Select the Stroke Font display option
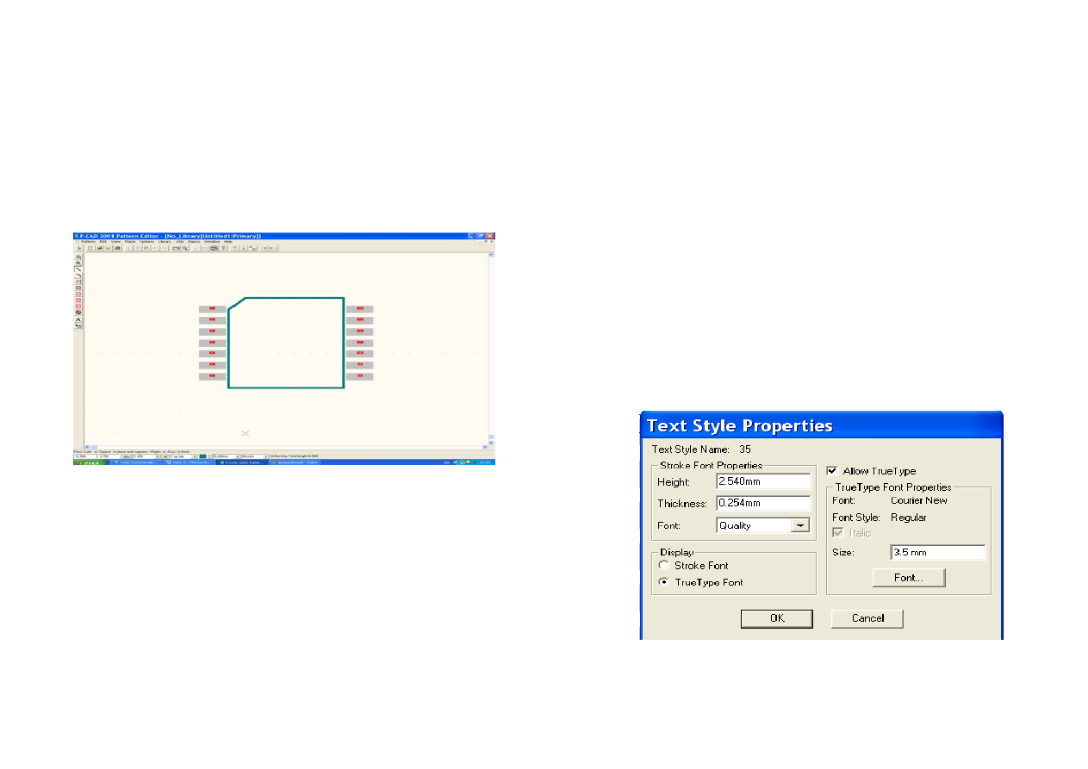The height and width of the screenshot is (769, 1088). coord(663,566)
